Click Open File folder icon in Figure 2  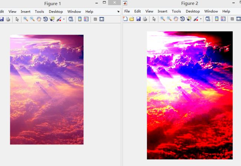(x=132, y=19)
